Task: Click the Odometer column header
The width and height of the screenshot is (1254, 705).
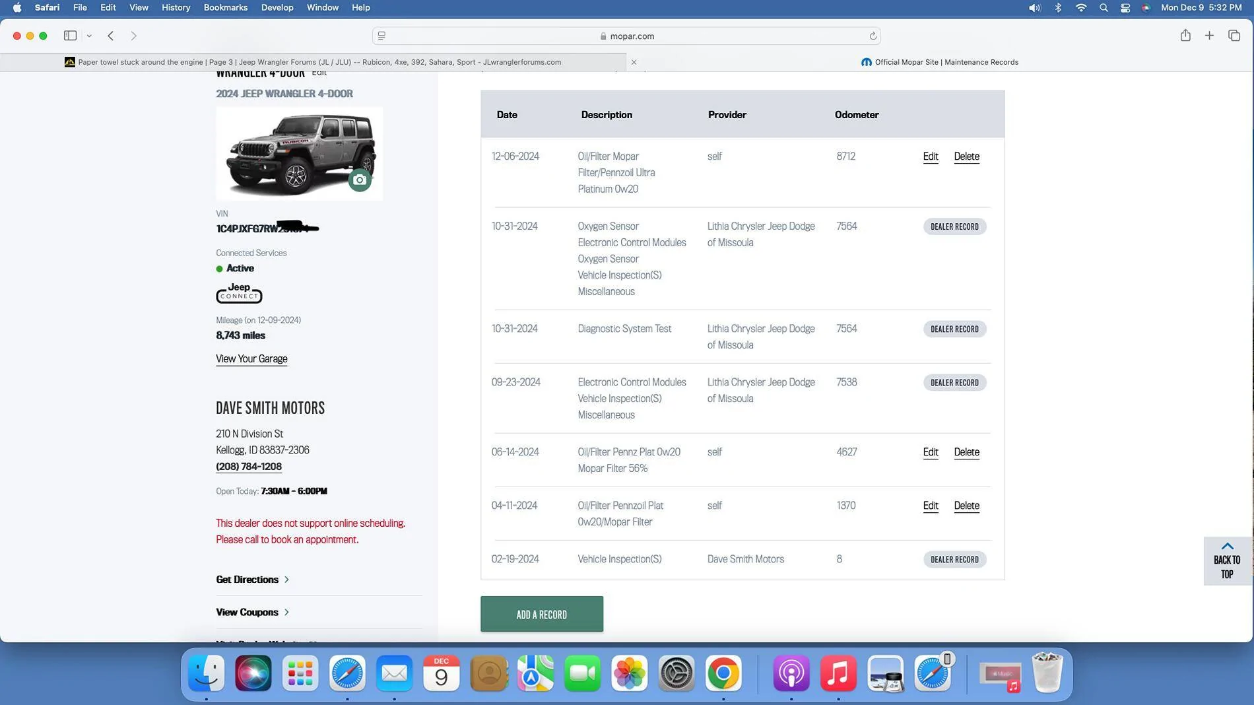Action: 857,115
